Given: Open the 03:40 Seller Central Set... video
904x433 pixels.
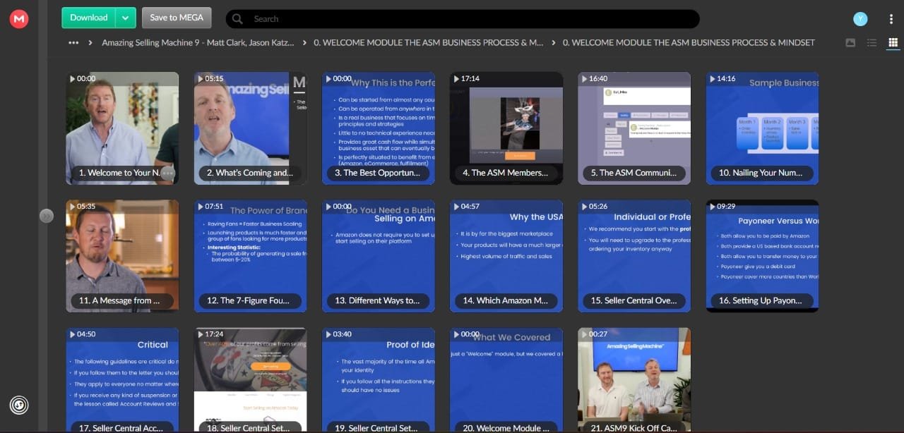Looking at the screenshot, I should 379,380.
